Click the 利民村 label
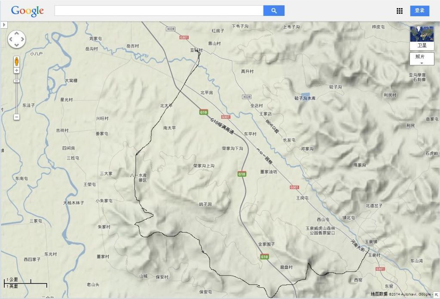This screenshot has height=299, width=440. tap(390, 95)
